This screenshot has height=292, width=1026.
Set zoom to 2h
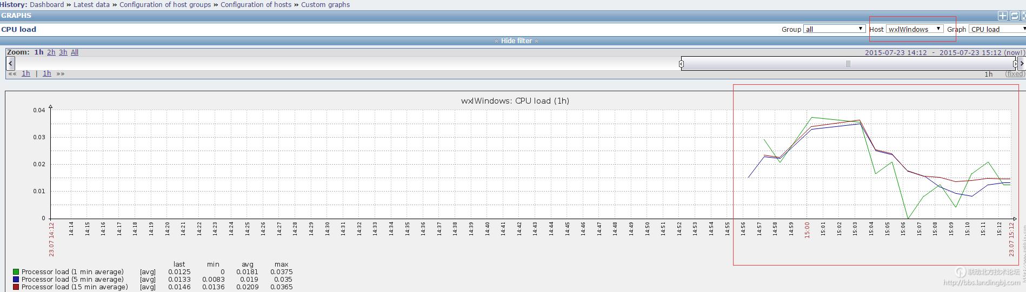coord(51,52)
